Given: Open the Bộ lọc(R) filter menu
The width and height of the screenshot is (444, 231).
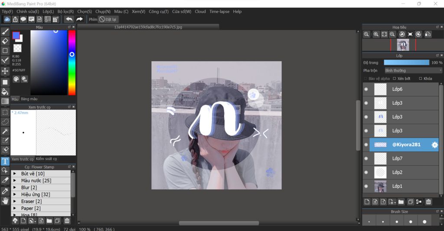Looking at the screenshot, I should click(65, 12).
